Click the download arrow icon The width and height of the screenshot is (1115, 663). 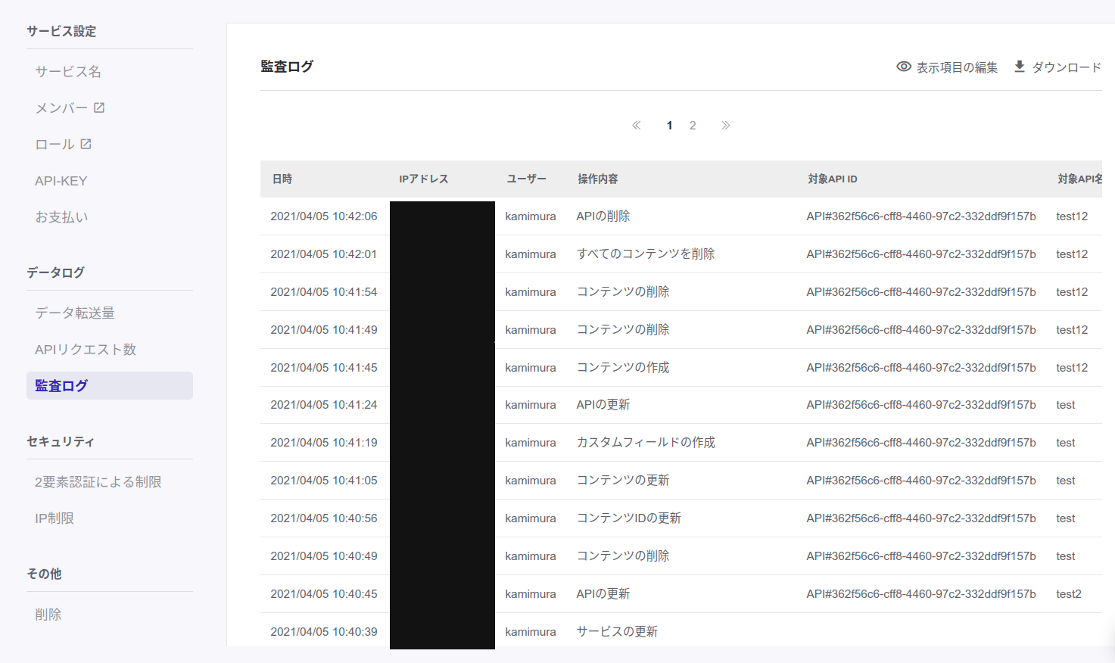coord(1020,67)
